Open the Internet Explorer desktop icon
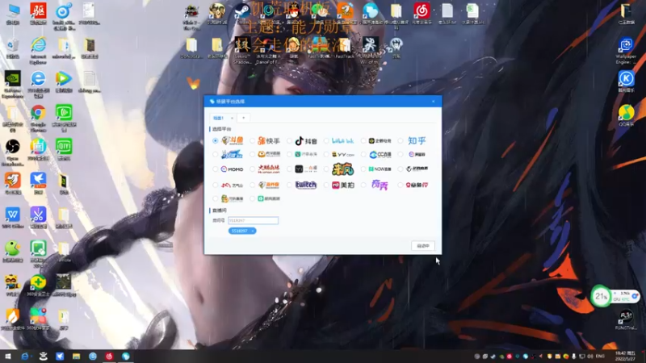The width and height of the screenshot is (646, 363). click(38, 49)
